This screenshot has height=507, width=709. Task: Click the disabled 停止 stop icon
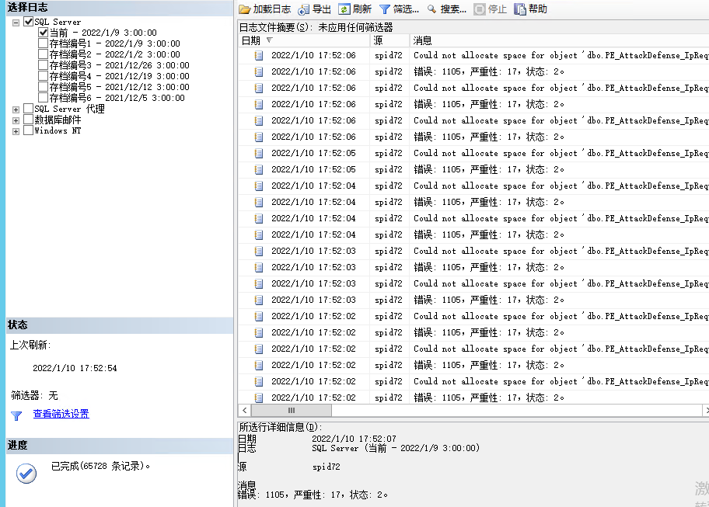[478, 9]
